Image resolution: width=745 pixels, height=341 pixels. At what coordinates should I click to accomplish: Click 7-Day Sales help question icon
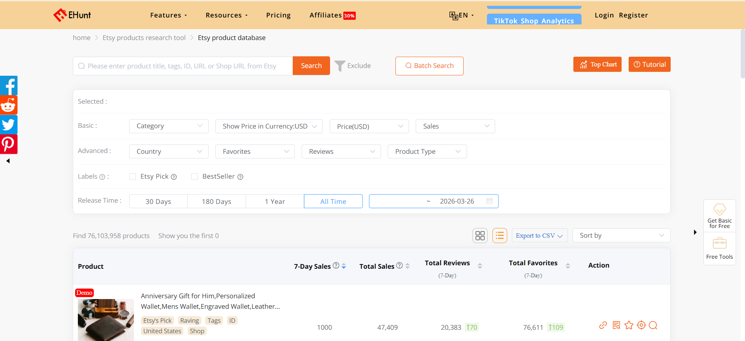(336, 266)
